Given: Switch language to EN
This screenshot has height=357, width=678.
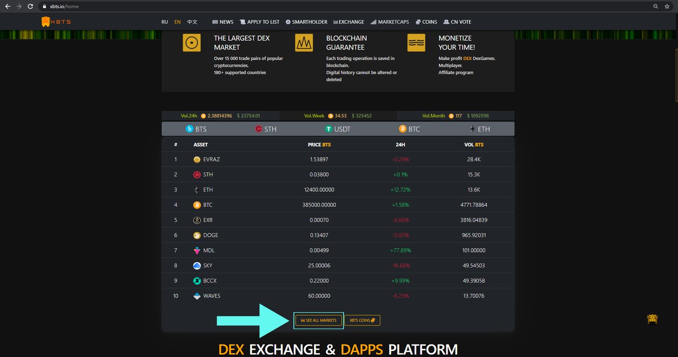Looking at the screenshot, I should (177, 22).
